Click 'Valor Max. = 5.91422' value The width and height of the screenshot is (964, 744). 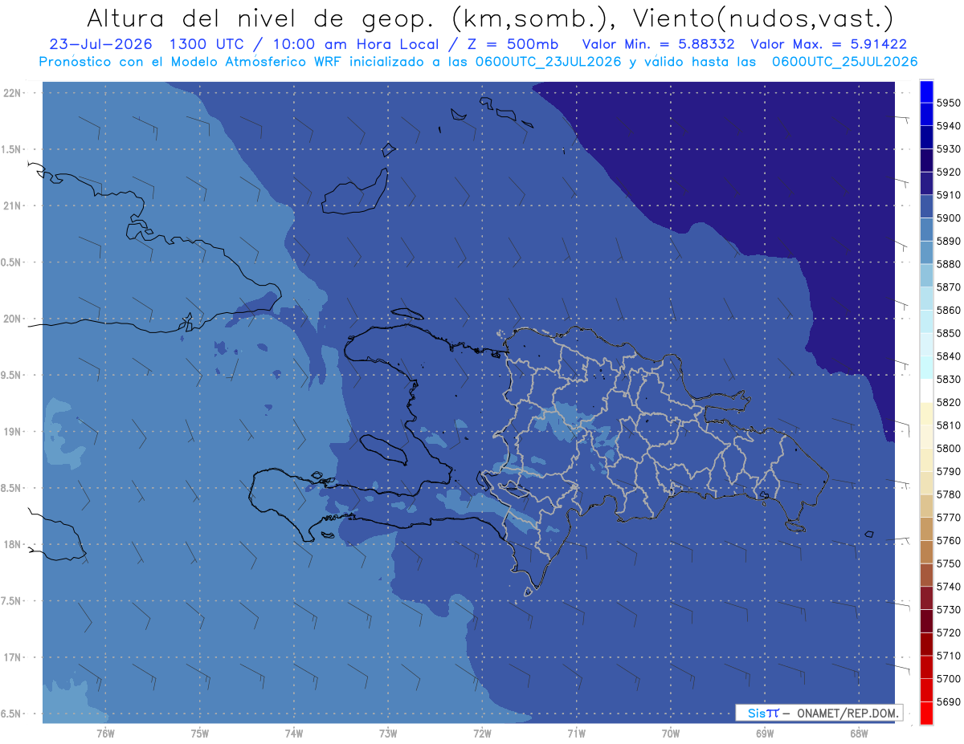coord(829,45)
